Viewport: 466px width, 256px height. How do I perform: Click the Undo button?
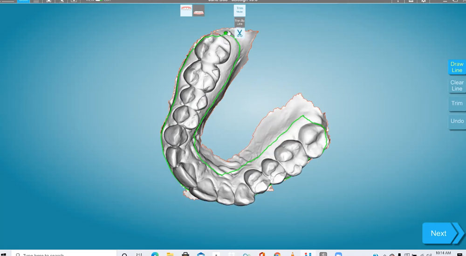click(457, 121)
